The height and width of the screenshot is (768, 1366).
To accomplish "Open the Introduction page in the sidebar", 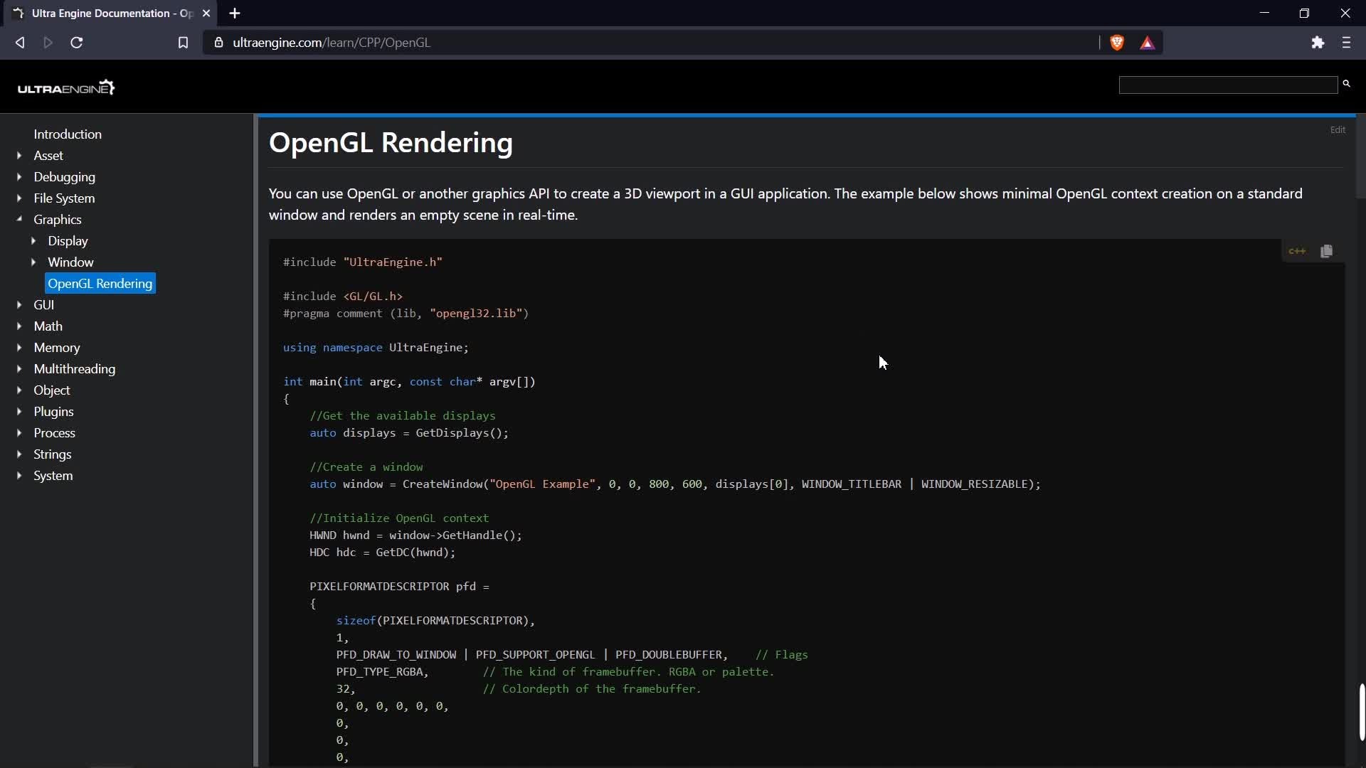I will (x=68, y=134).
